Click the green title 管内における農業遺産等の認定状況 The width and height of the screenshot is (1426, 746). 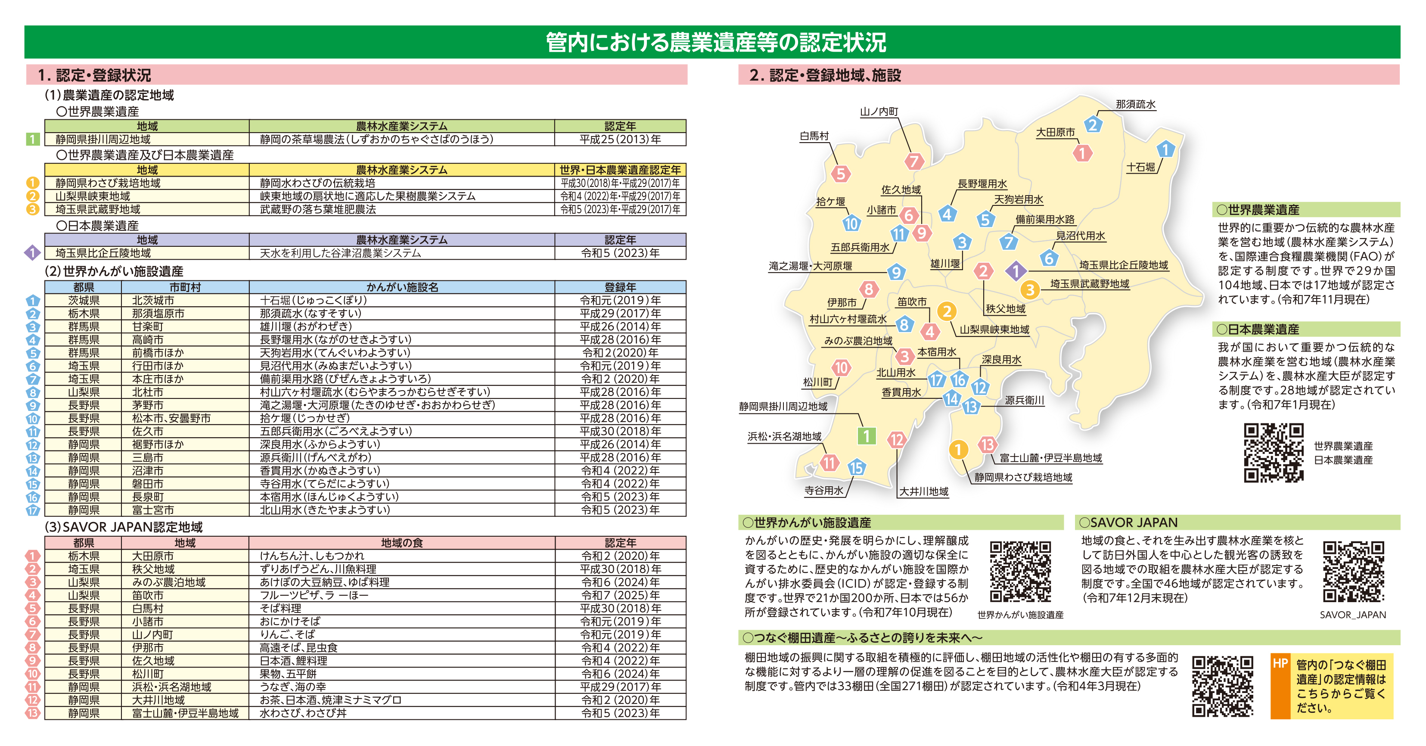715,43
